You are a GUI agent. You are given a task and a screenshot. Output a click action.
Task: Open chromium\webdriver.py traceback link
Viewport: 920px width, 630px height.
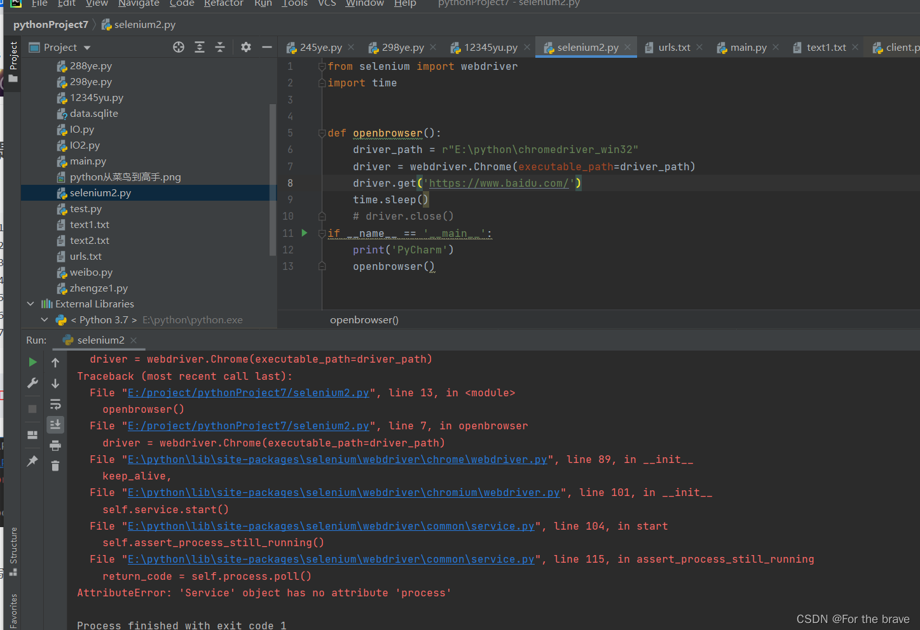coord(344,492)
